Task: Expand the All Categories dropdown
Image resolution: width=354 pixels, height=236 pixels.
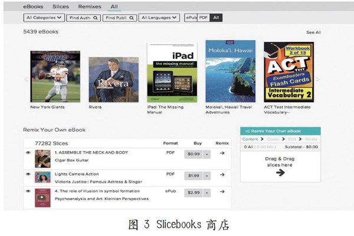Action: [44, 18]
